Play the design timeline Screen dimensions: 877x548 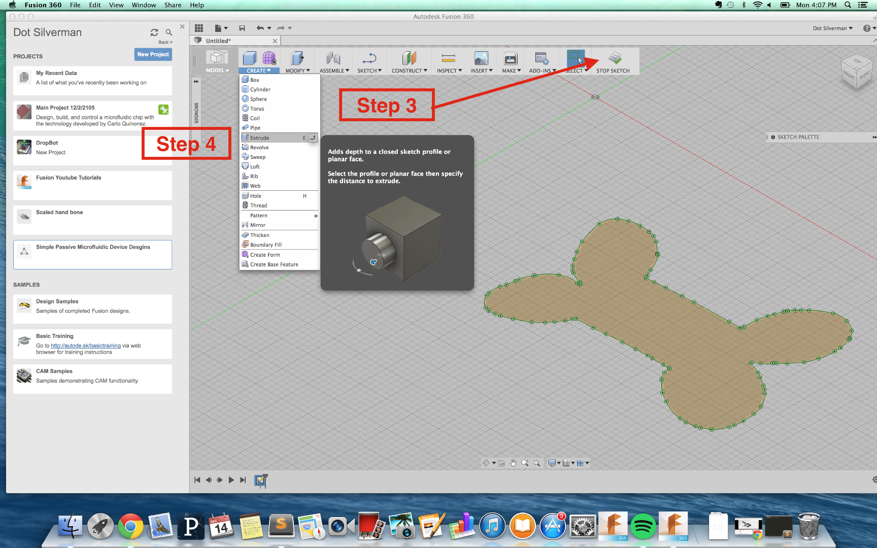coord(231,480)
